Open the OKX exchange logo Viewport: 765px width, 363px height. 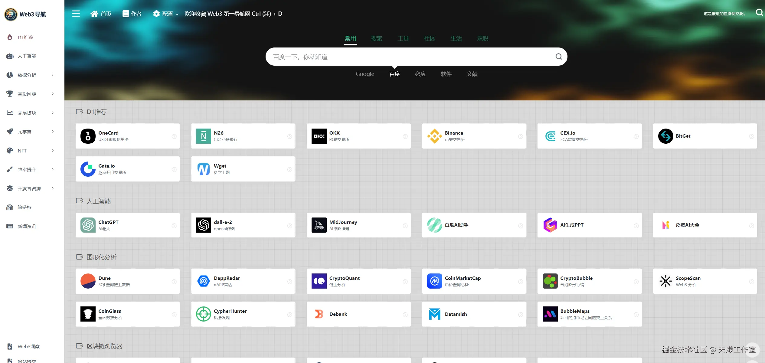pyautogui.click(x=319, y=136)
